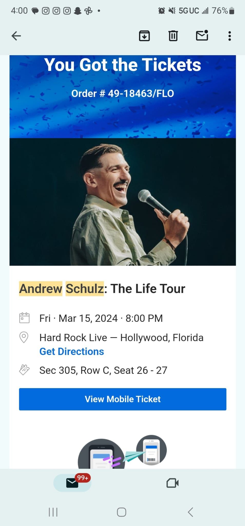Tap the calendar icon beside event date

pos(24,318)
